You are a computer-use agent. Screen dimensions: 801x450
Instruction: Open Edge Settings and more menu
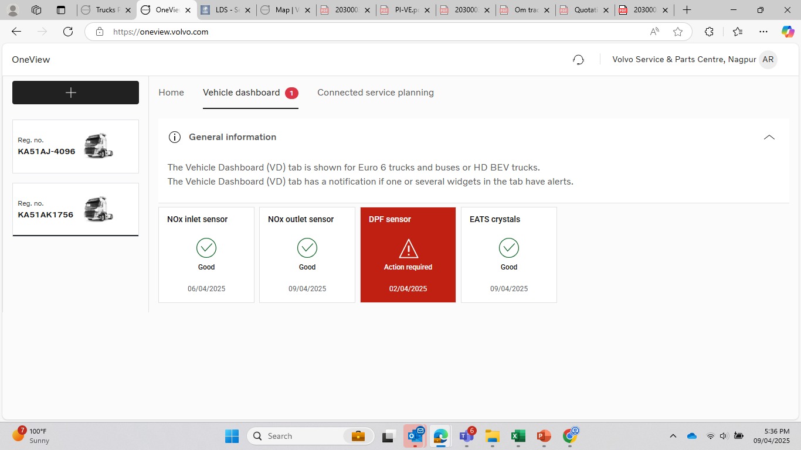[x=763, y=32]
